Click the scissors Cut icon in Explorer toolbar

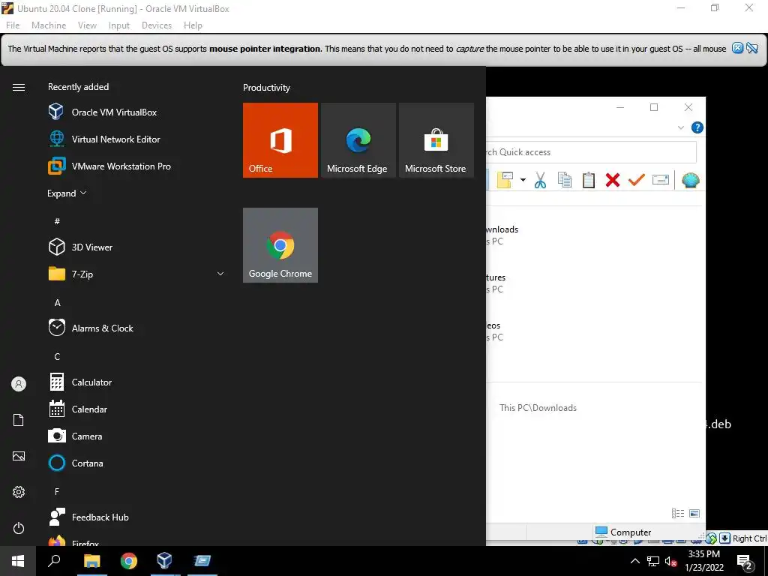point(540,180)
